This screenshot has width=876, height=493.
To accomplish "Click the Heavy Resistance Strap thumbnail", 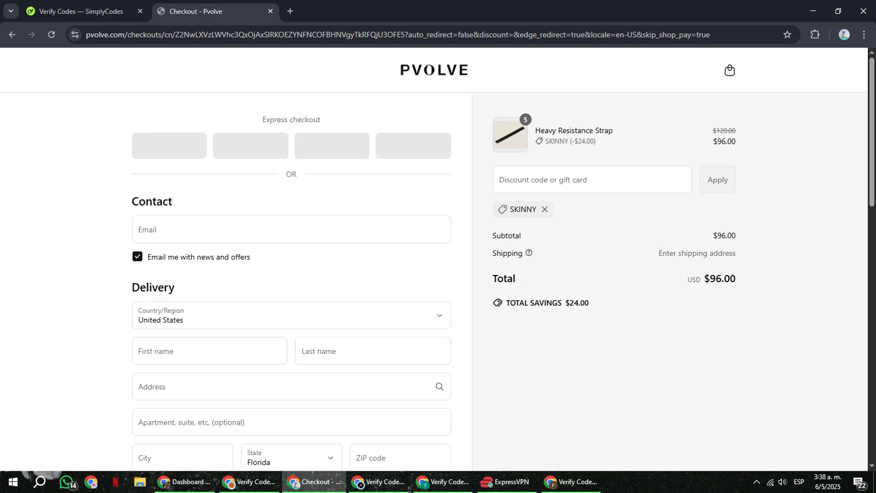I will pos(510,135).
